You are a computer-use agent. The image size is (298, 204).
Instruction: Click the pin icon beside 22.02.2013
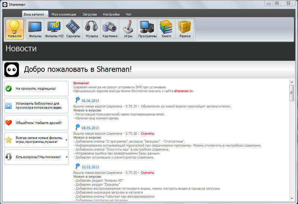(77, 166)
